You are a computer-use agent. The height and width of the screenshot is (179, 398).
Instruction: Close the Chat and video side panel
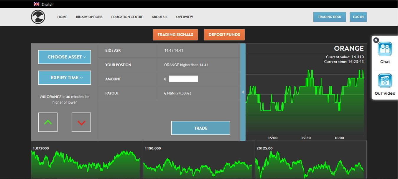(x=376, y=40)
